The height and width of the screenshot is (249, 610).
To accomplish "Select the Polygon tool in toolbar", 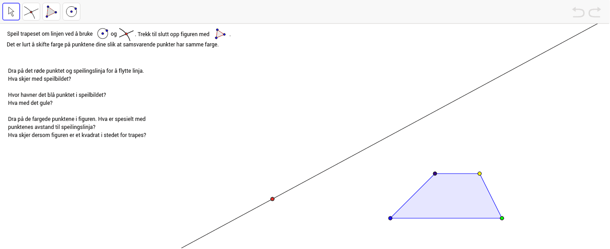I will pos(51,12).
